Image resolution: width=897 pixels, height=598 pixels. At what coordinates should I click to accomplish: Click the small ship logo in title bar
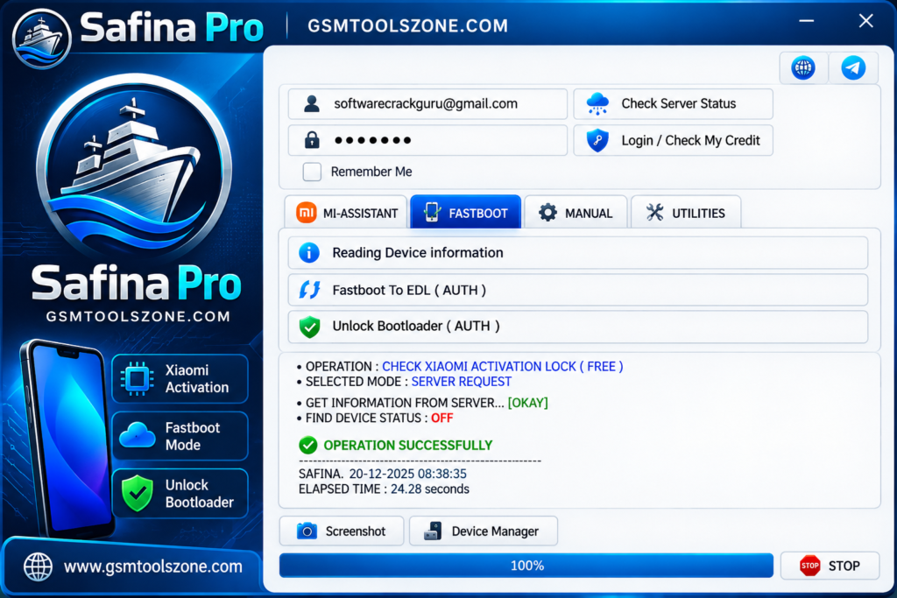click(41, 39)
